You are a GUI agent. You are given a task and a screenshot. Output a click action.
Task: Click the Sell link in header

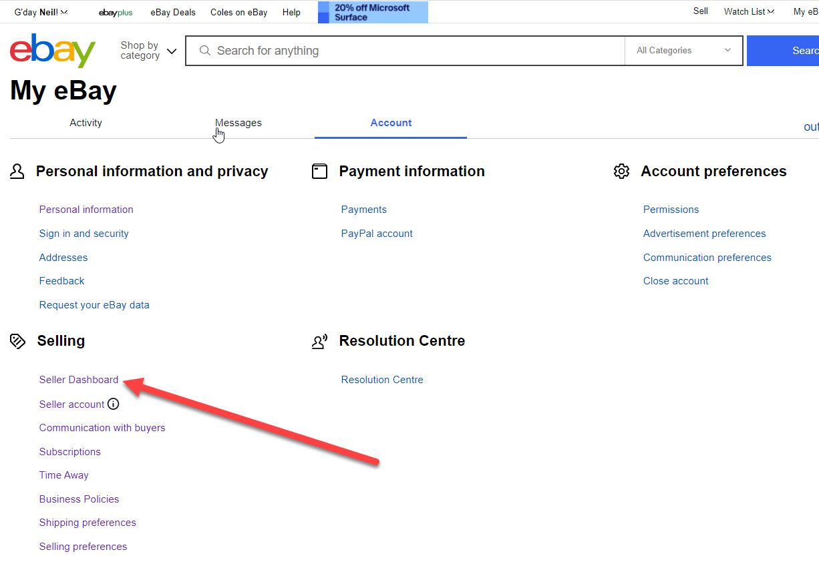701,11
